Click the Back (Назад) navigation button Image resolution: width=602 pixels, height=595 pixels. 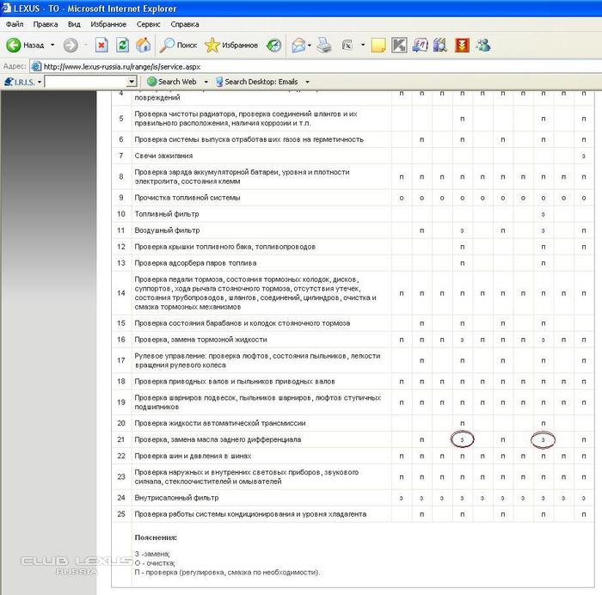click(26, 45)
